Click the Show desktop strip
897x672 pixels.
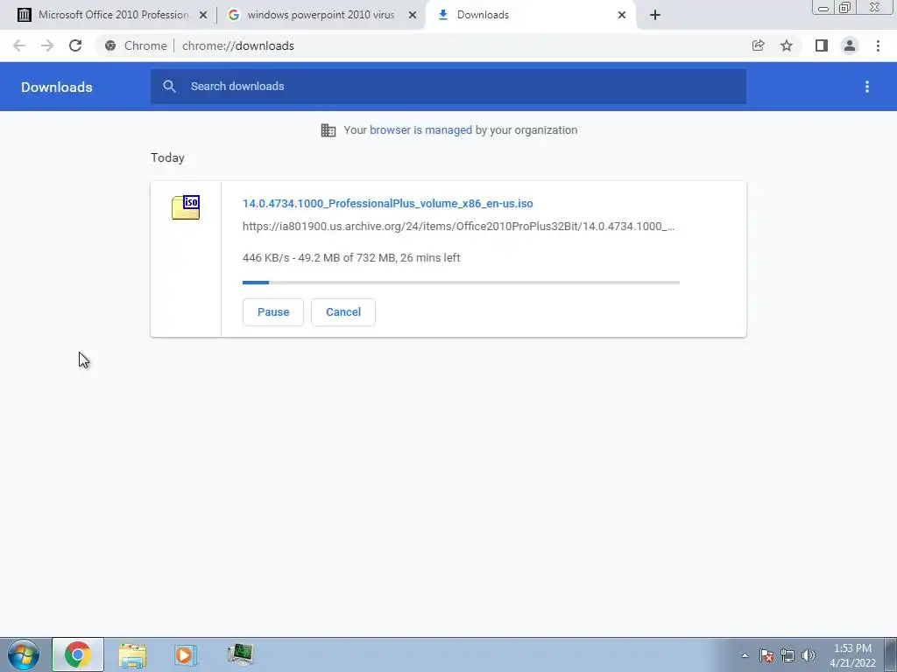[891, 654]
